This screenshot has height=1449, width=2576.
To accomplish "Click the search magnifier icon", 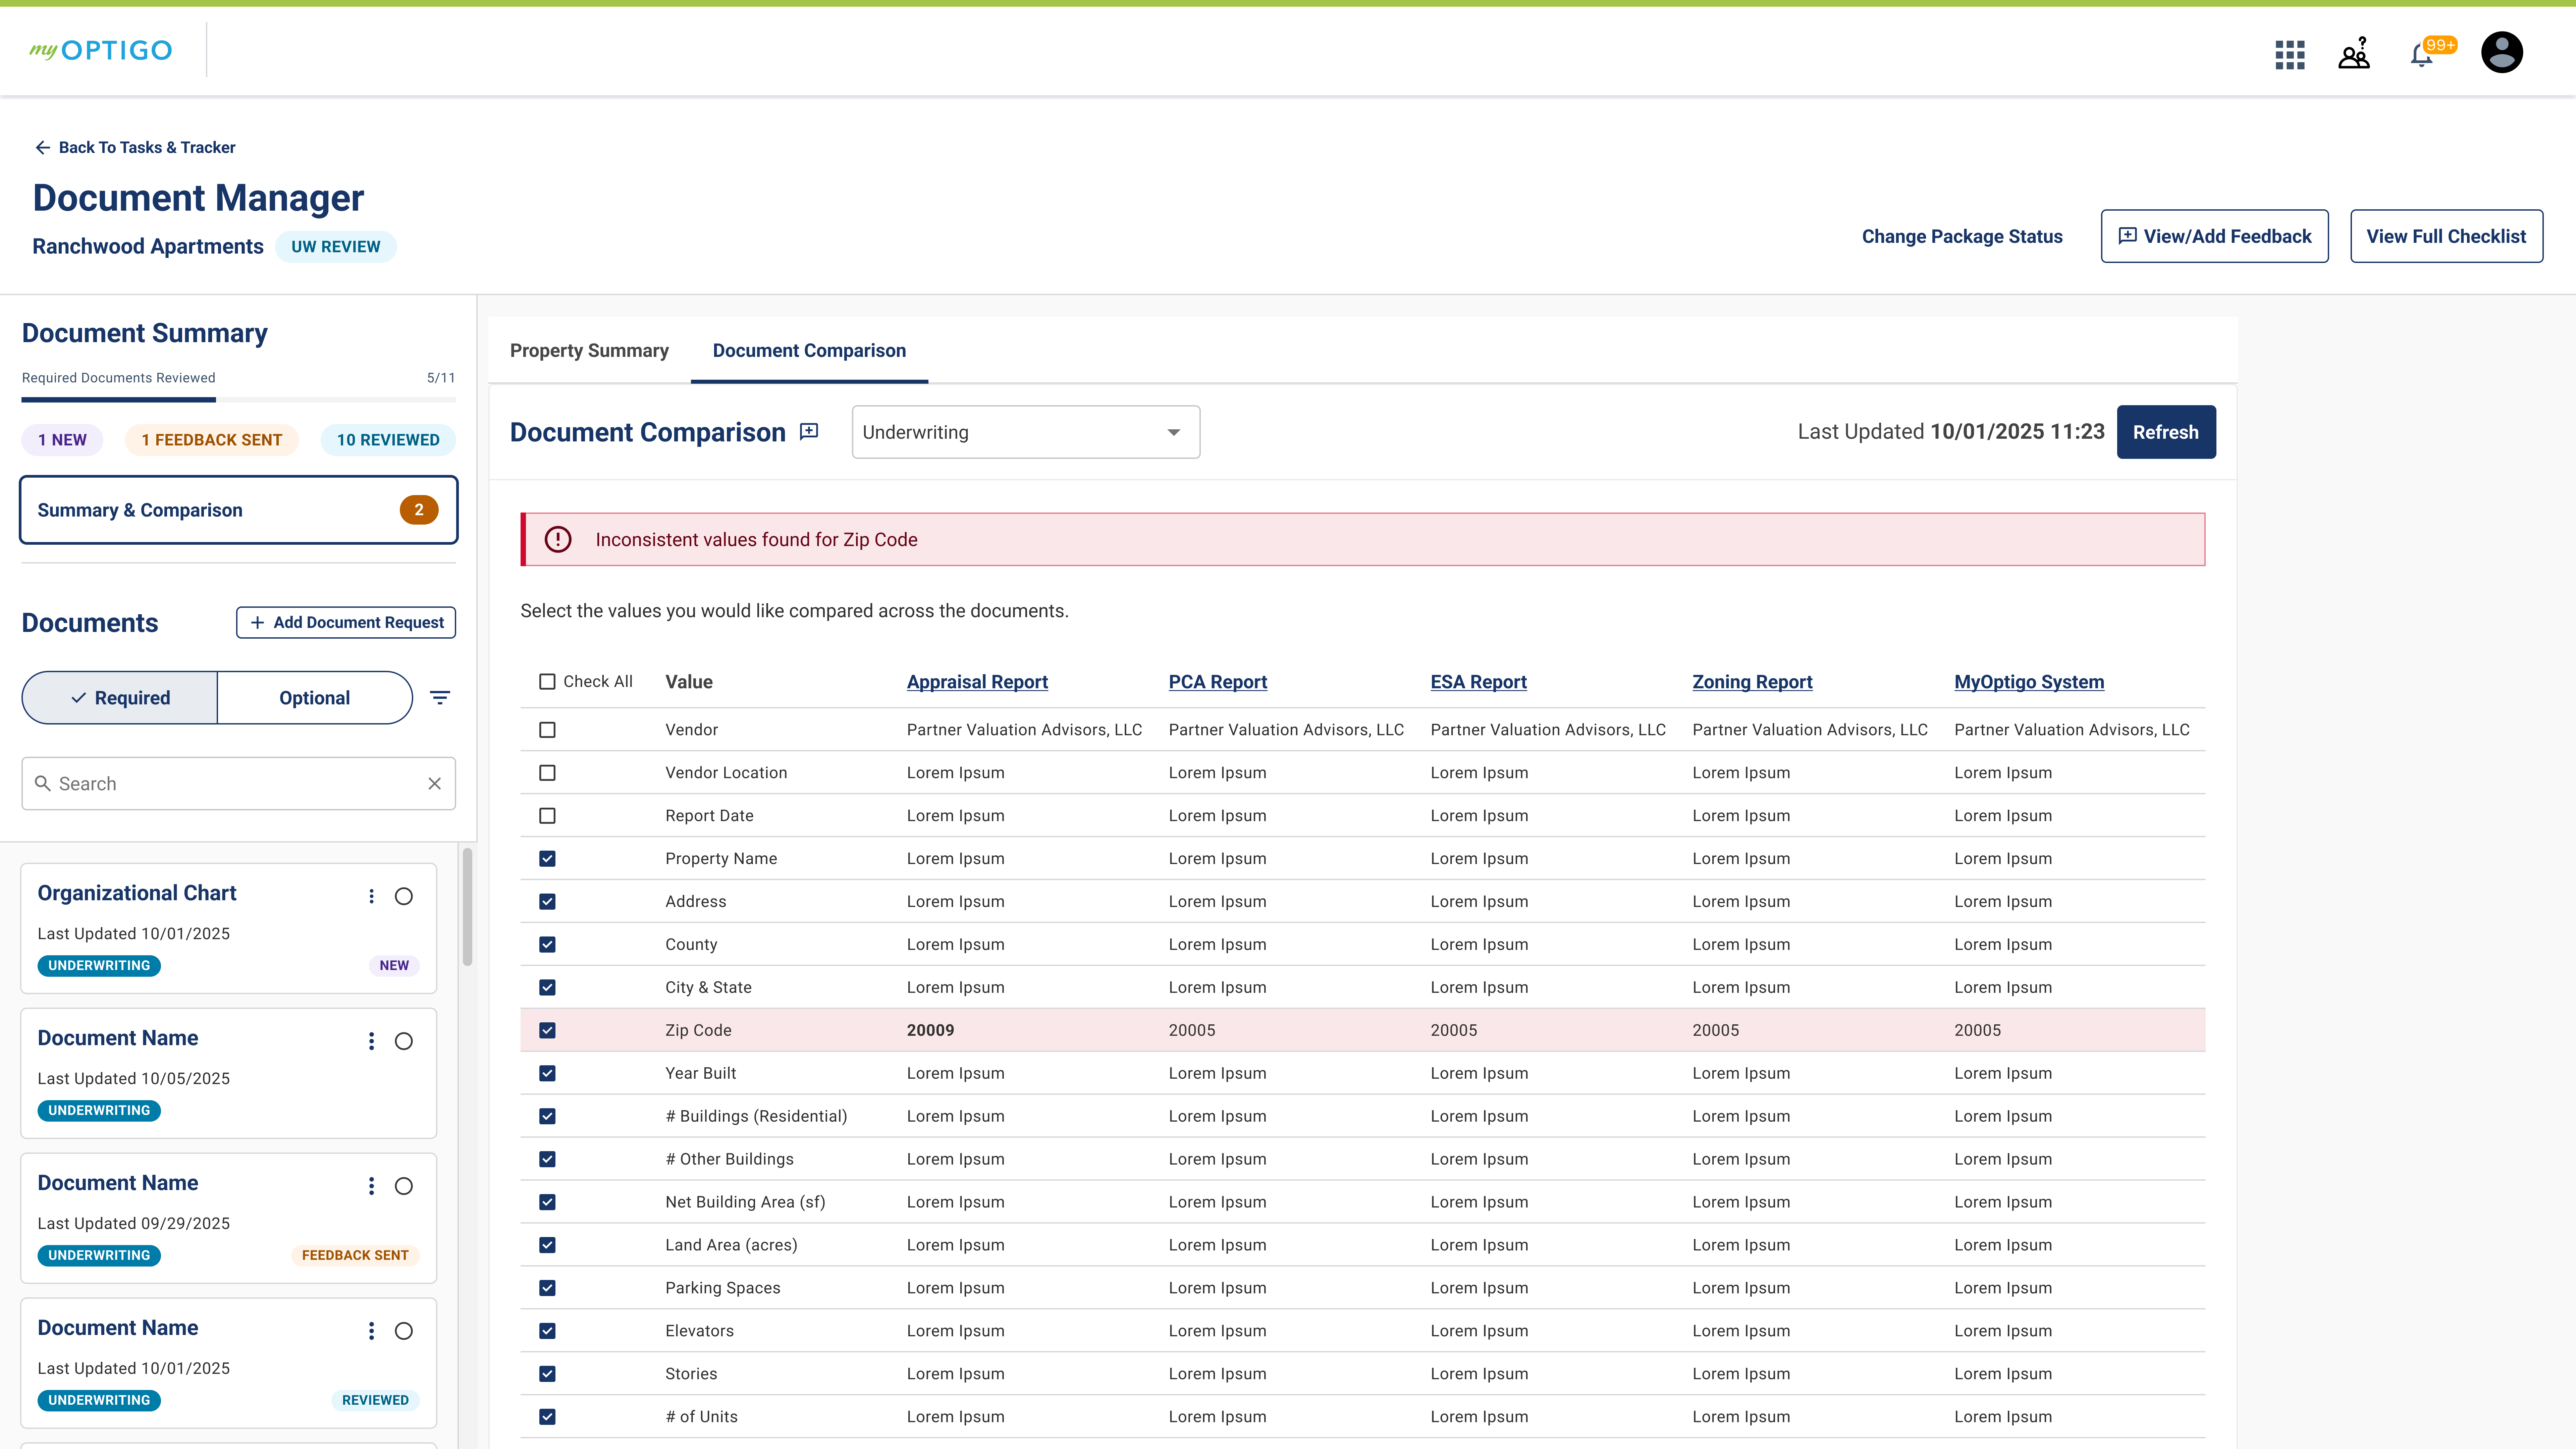I will click(43, 784).
